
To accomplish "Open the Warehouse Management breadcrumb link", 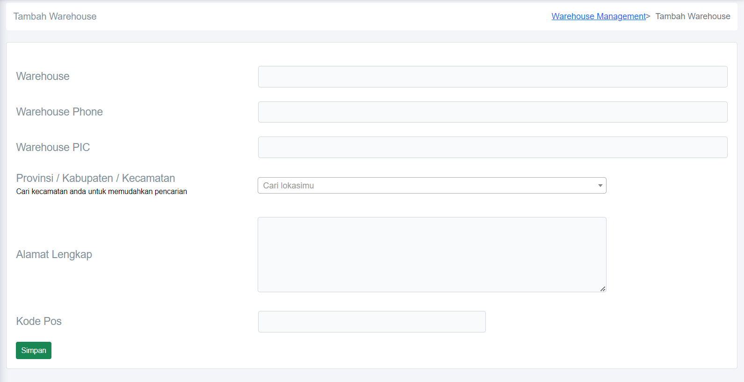I will point(598,16).
